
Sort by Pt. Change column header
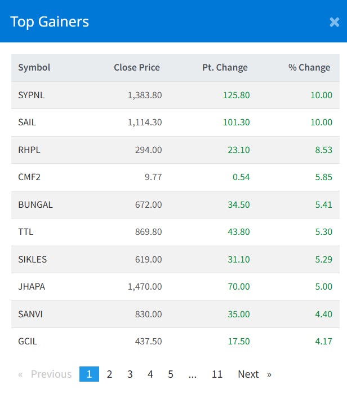pos(225,68)
